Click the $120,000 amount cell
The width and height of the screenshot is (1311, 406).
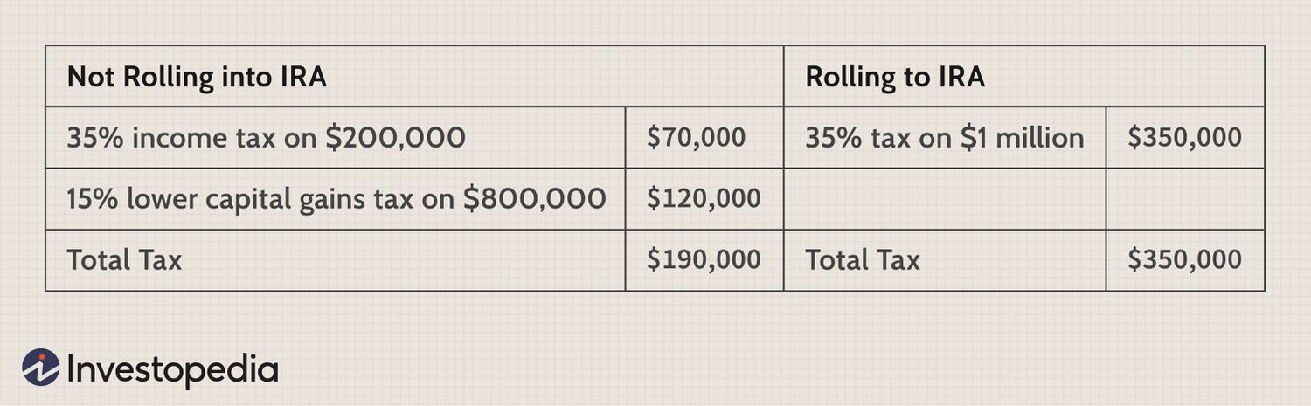[704, 199]
